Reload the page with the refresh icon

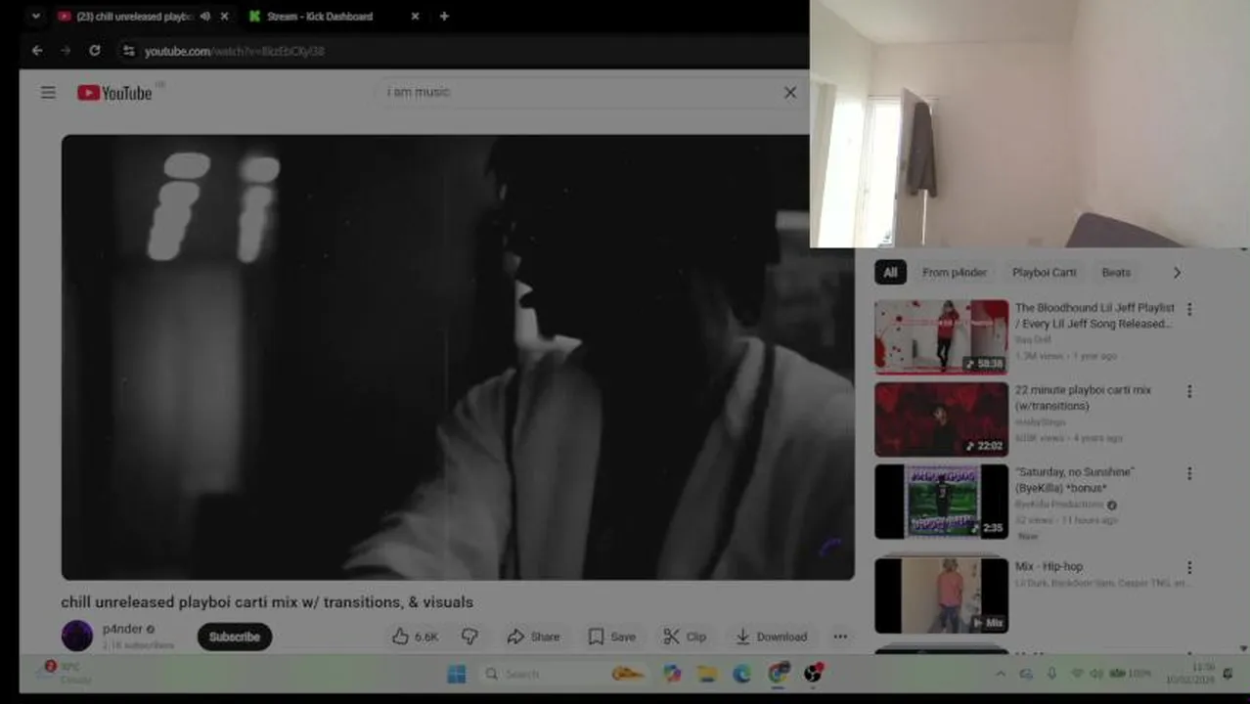94,51
